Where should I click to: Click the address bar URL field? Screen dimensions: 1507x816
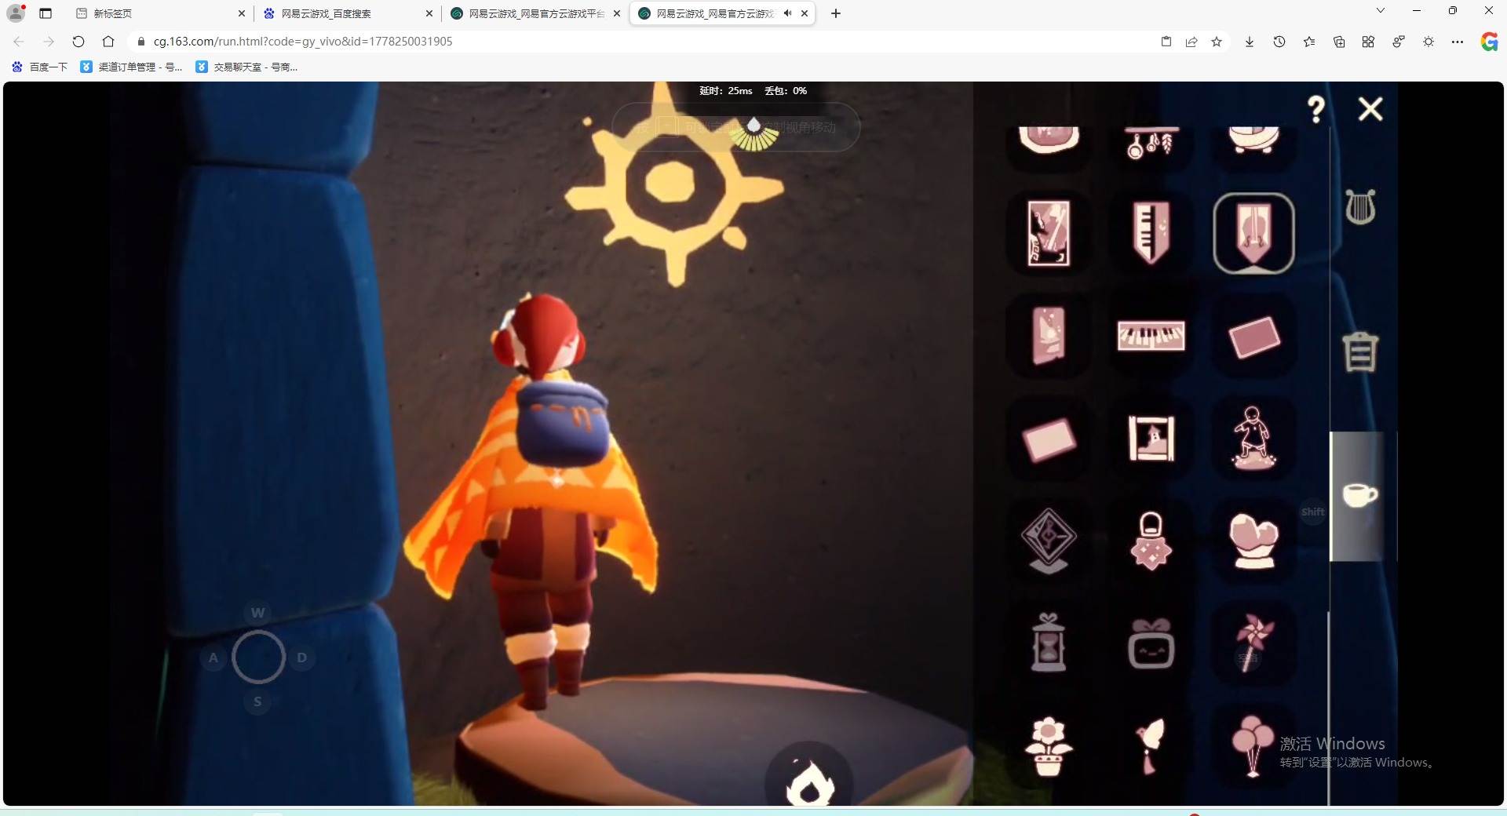644,42
